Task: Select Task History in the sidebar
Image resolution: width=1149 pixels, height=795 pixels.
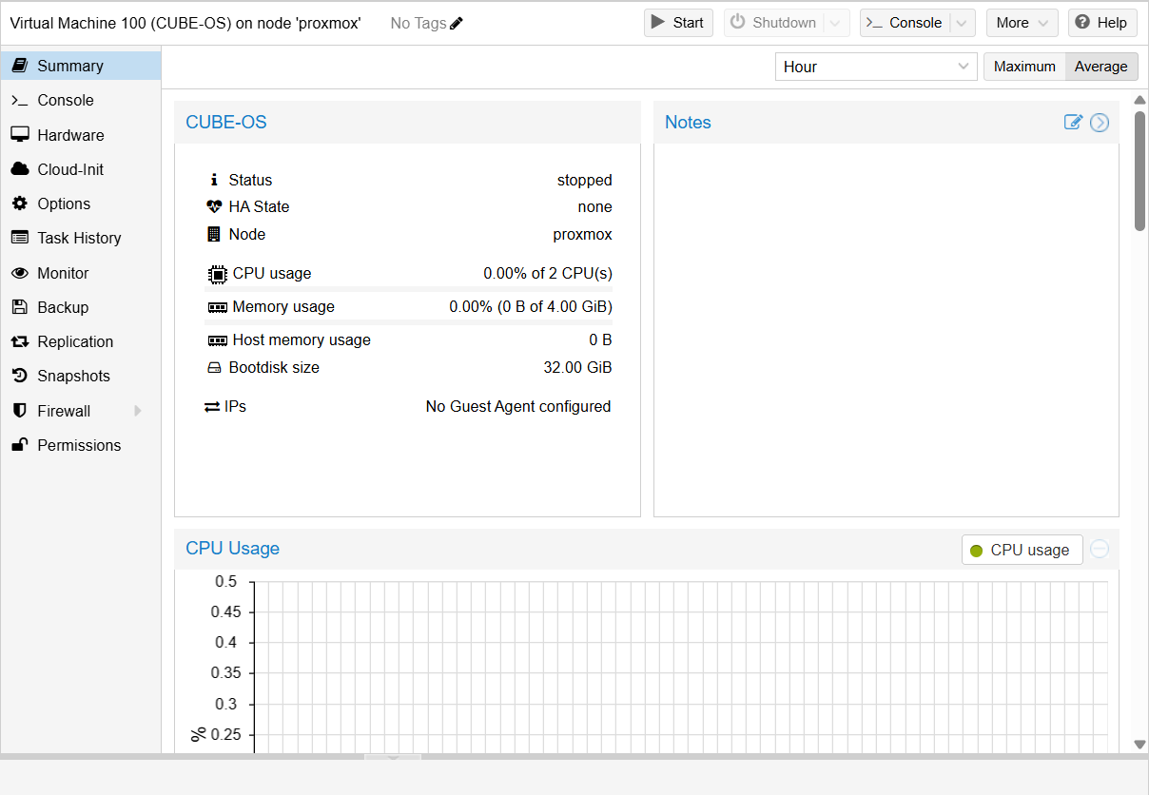Action: (x=79, y=238)
